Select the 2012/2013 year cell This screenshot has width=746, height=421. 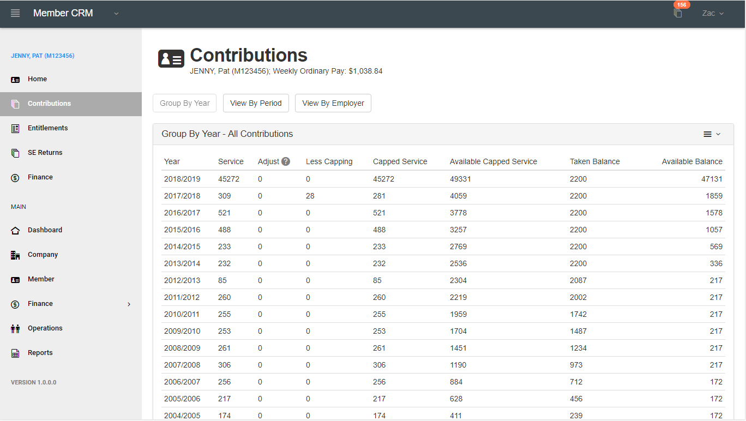pos(182,280)
